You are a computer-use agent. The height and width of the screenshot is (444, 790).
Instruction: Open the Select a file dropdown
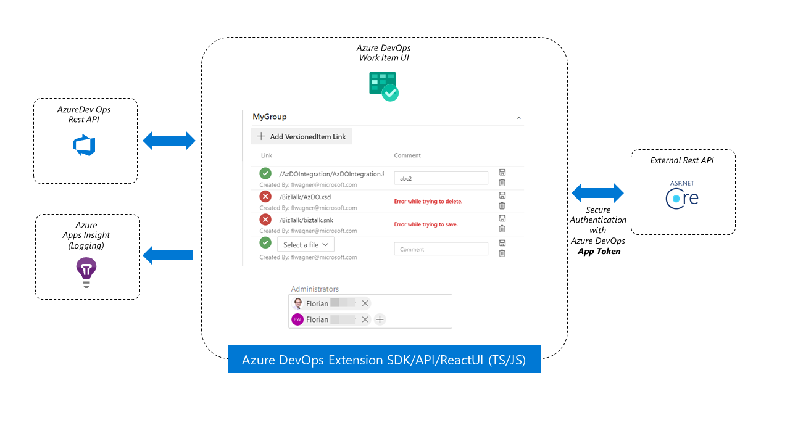306,245
